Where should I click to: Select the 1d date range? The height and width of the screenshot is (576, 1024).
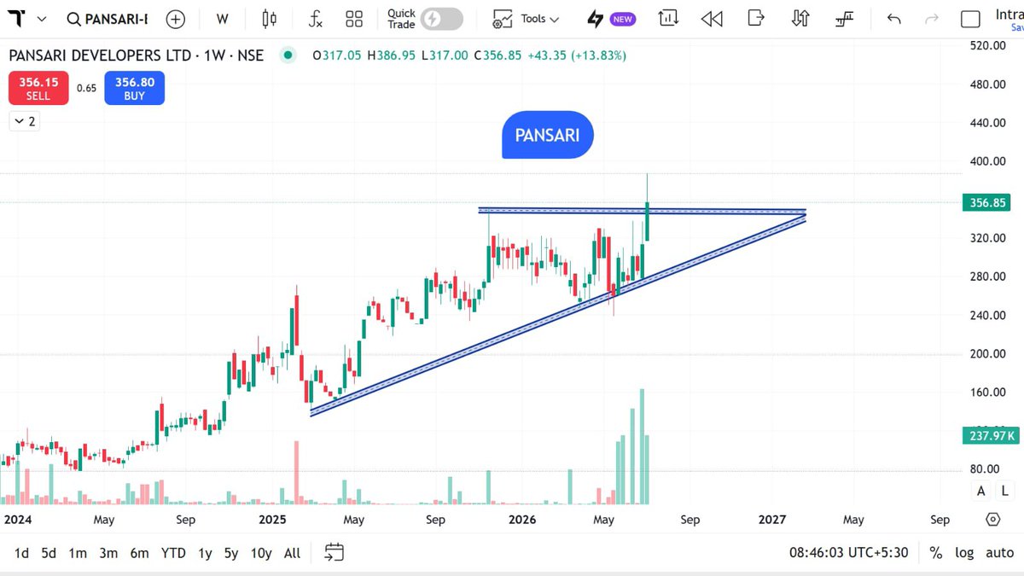(x=21, y=553)
